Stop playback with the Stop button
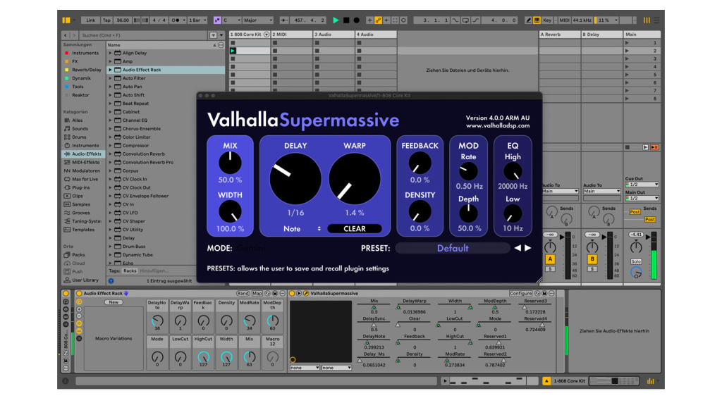The height and width of the screenshot is (398, 722). (346, 20)
